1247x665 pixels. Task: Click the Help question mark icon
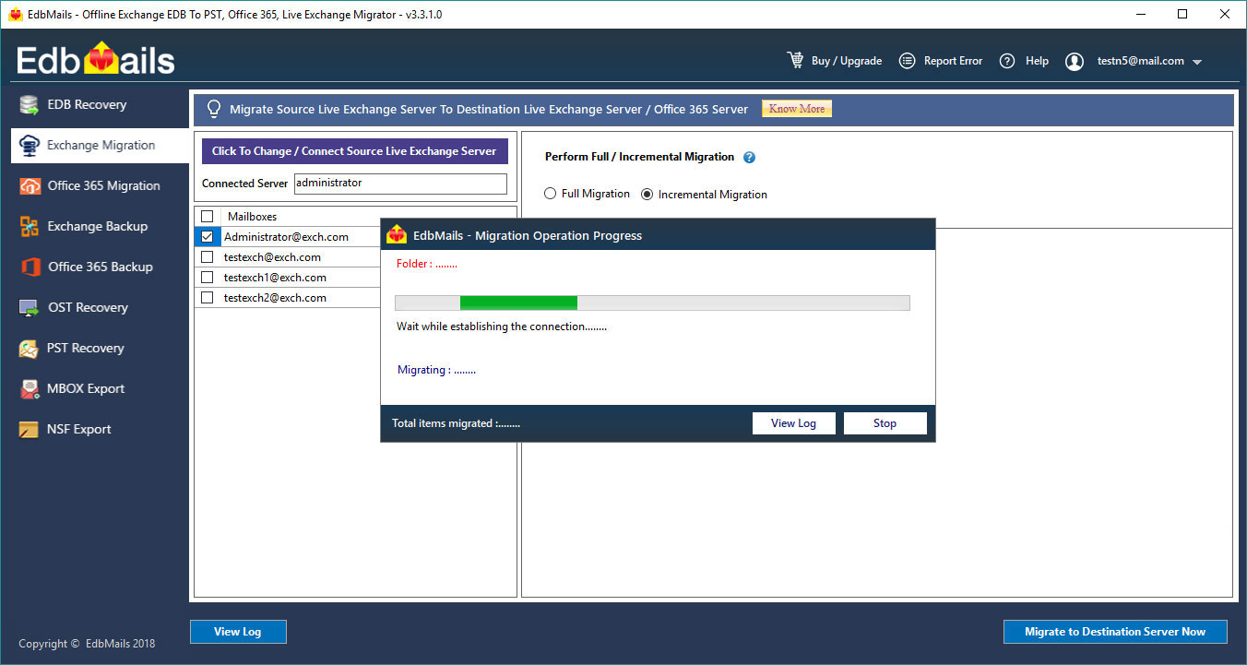pos(1007,61)
